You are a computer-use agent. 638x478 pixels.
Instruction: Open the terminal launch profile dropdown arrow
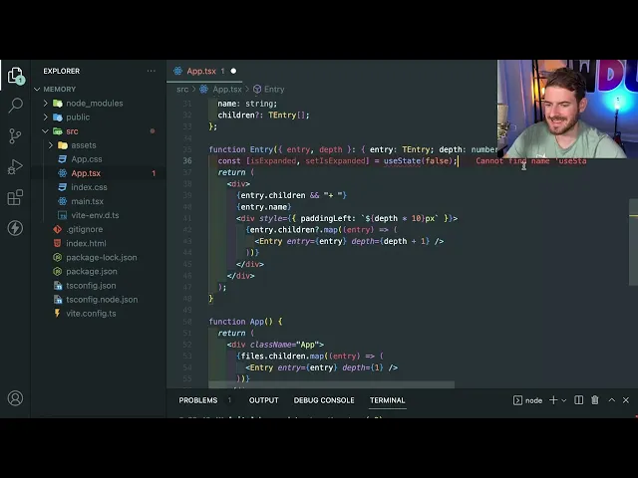coord(564,400)
